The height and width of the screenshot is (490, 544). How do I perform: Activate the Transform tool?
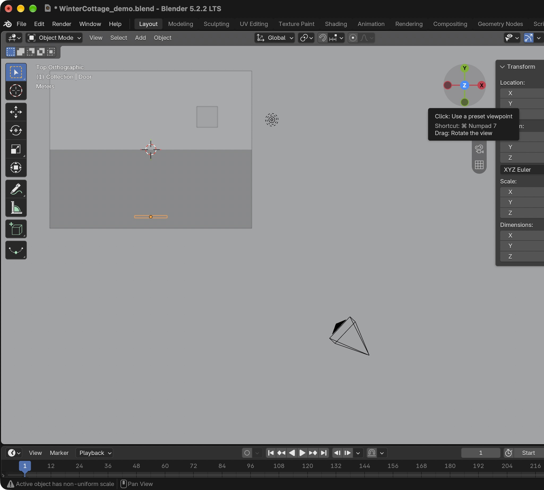(16, 168)
